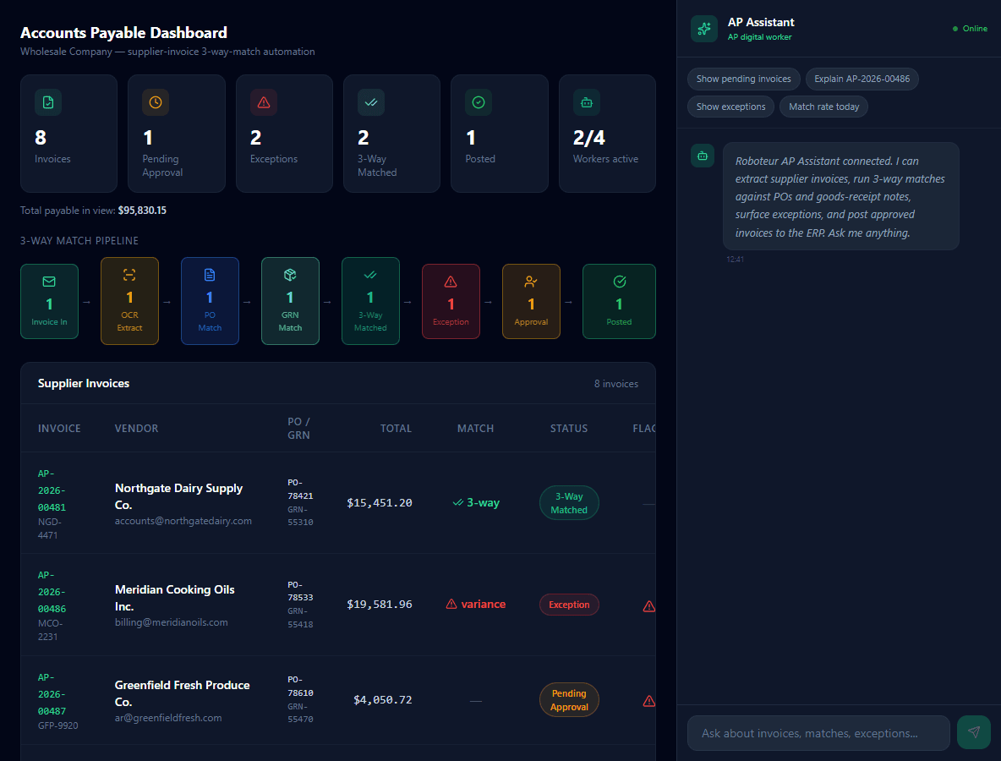Select the OCR Extract pipeline stage label
The height and width of the screenshot is (761, 1001).
(129, 321)
